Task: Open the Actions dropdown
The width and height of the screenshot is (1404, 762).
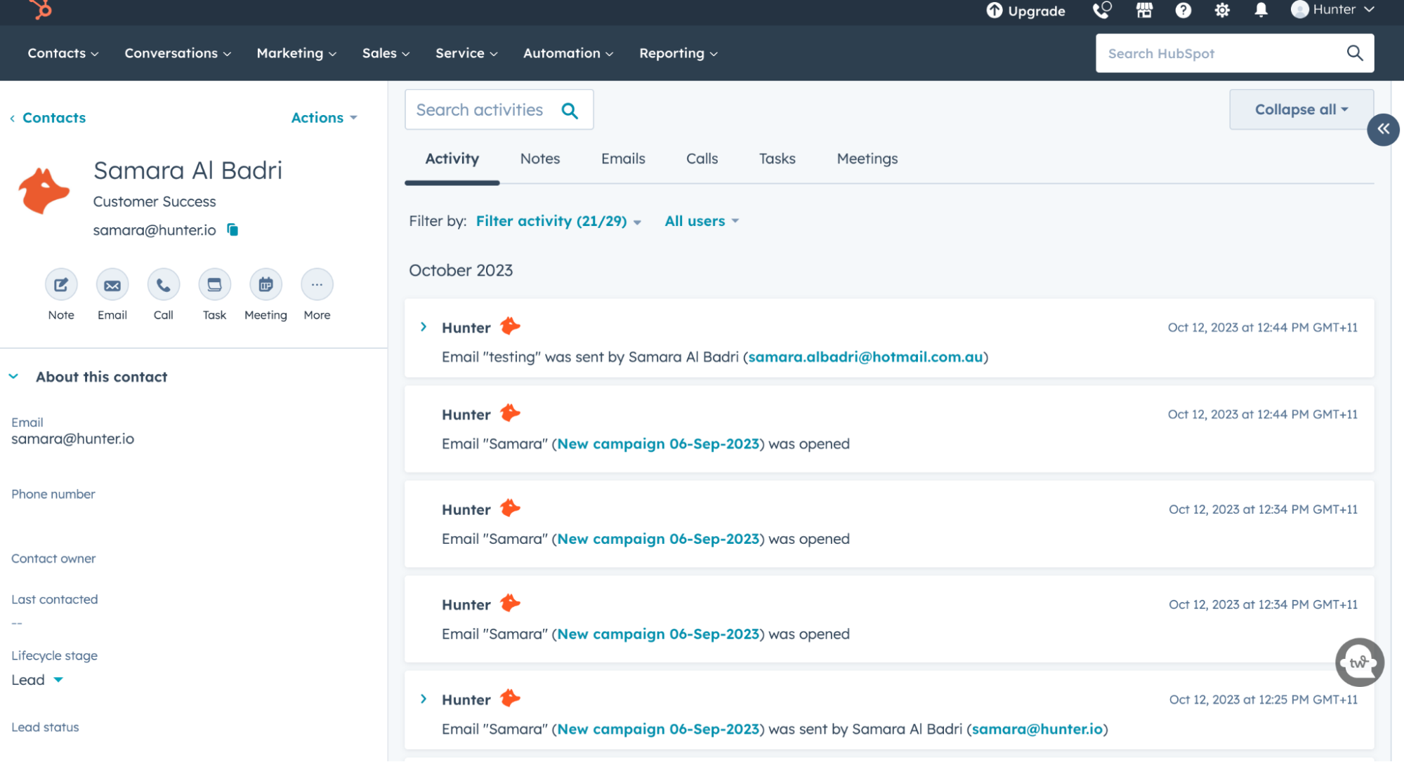Action: tap(324, 118)
